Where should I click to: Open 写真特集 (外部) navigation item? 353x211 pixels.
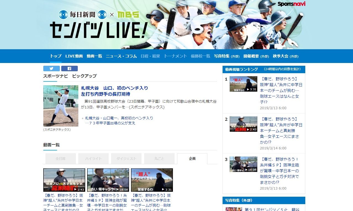click(x=227, y=56)
